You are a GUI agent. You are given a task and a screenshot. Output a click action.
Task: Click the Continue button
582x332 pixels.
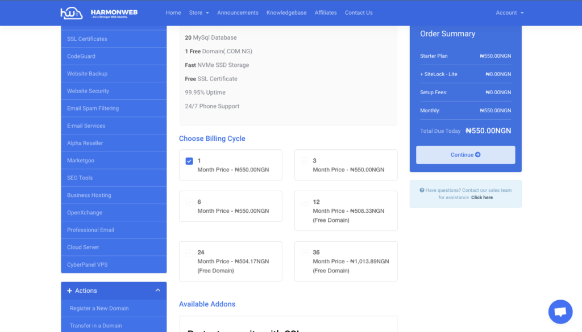pos(465,155)
